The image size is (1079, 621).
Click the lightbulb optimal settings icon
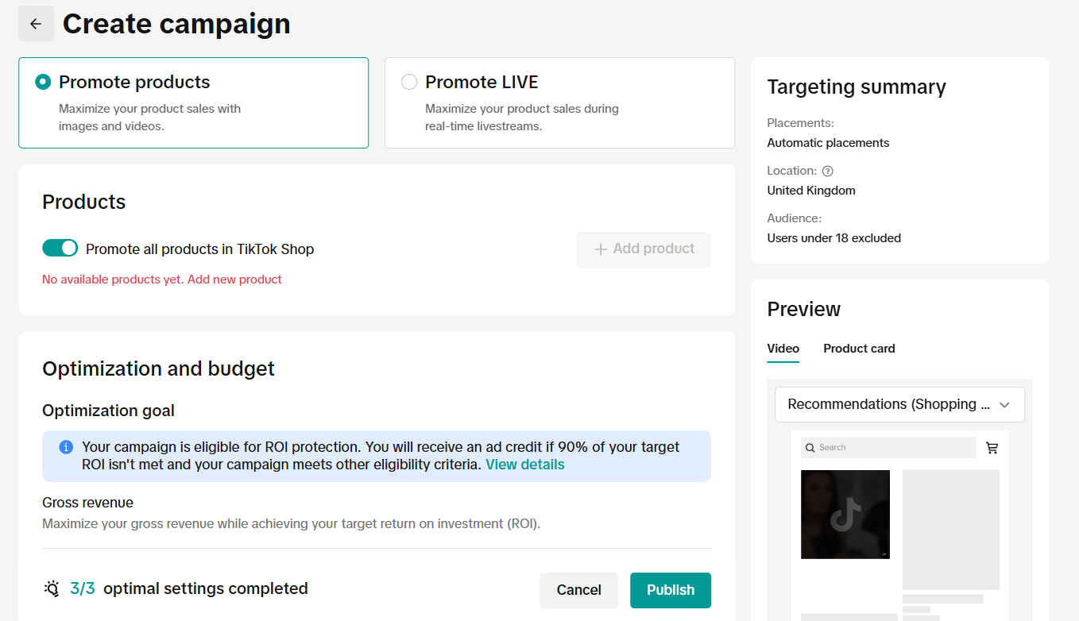52,589
